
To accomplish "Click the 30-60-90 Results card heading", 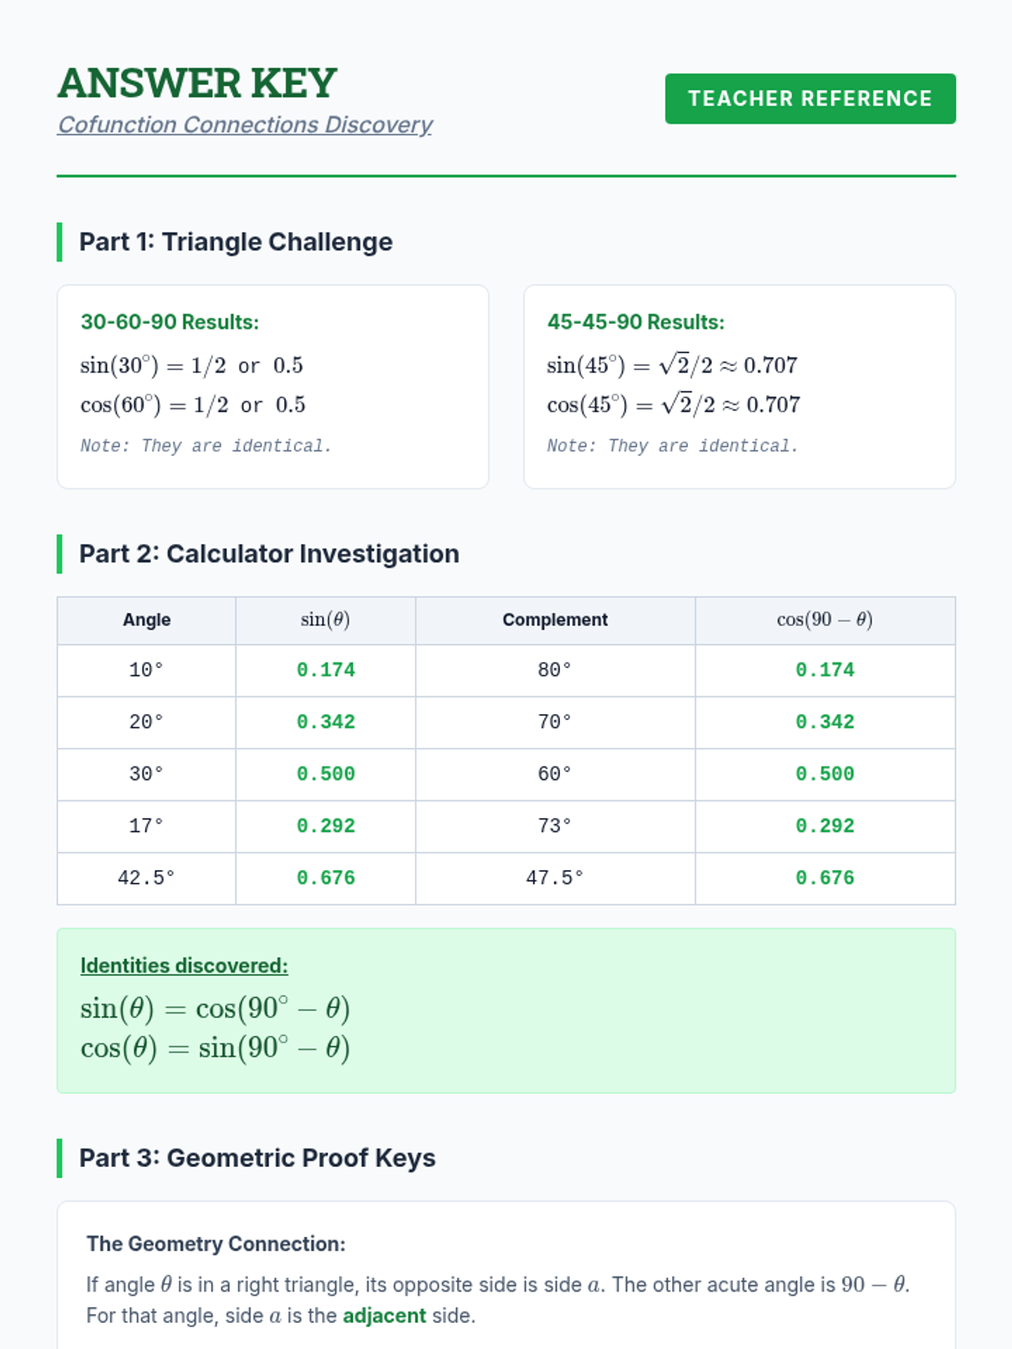I will click(x=170, y=322).
